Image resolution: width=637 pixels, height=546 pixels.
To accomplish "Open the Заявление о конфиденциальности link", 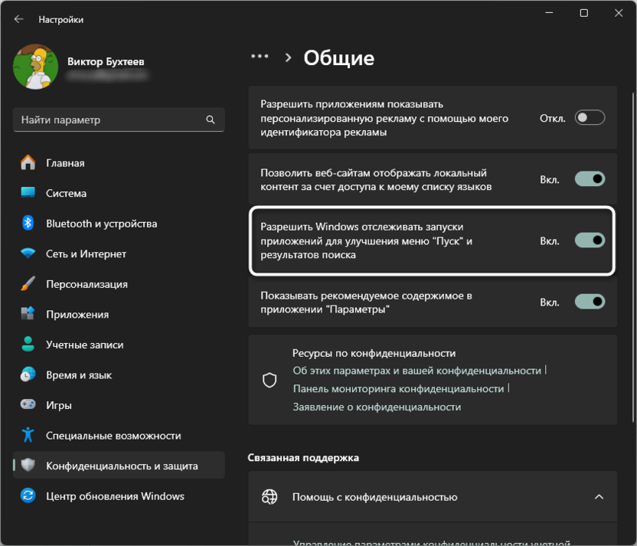I will (377, 407).
